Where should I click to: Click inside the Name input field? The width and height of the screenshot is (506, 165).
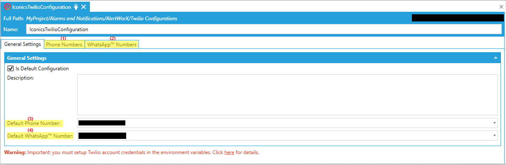click(264, 29)
